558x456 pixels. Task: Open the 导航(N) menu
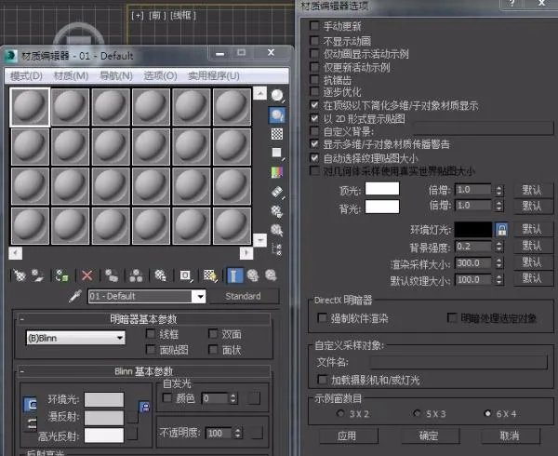(x=116, y=75)
